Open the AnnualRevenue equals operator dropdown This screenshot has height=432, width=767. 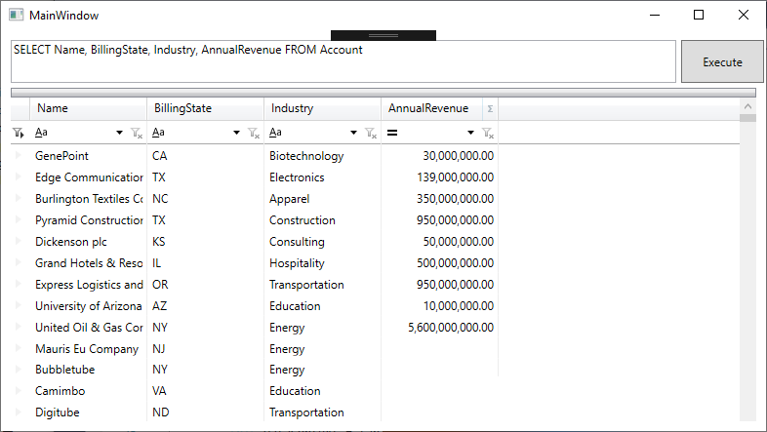[471, 133]
